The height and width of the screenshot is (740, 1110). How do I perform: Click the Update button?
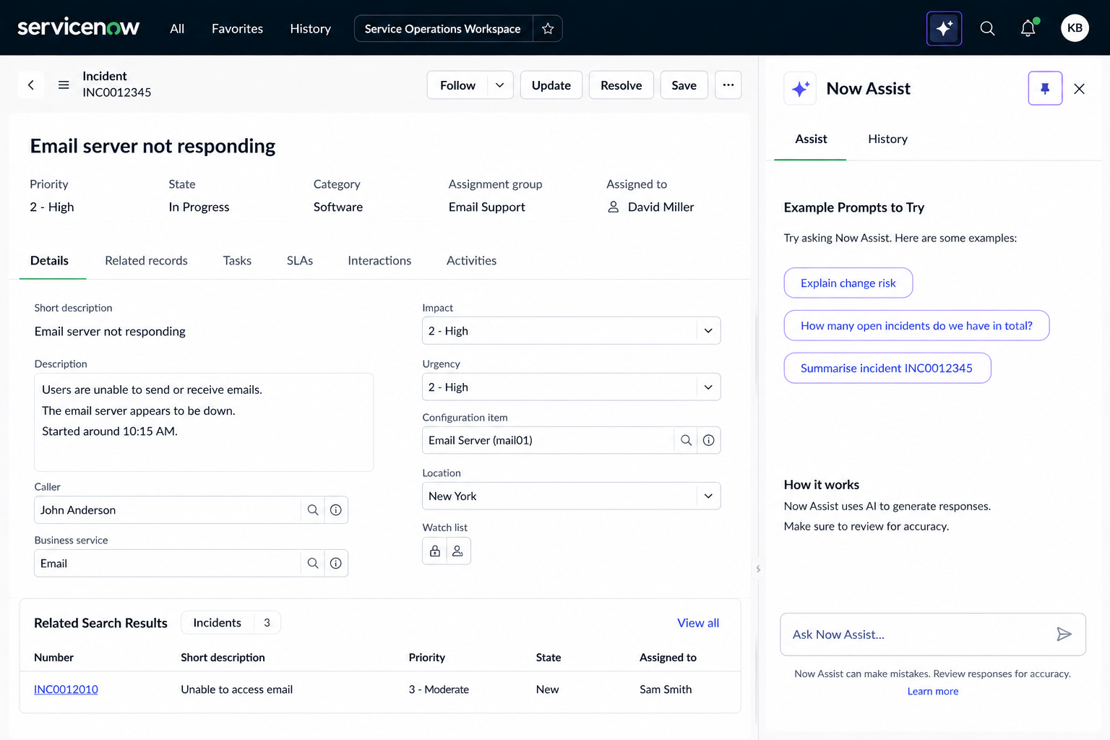click(551, 85)
